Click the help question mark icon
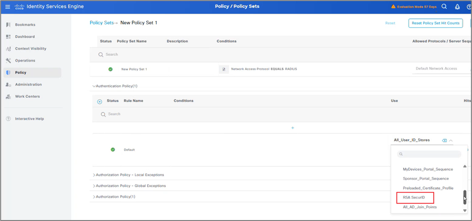This screenshot has width=472, height=221. click(469, 7)
